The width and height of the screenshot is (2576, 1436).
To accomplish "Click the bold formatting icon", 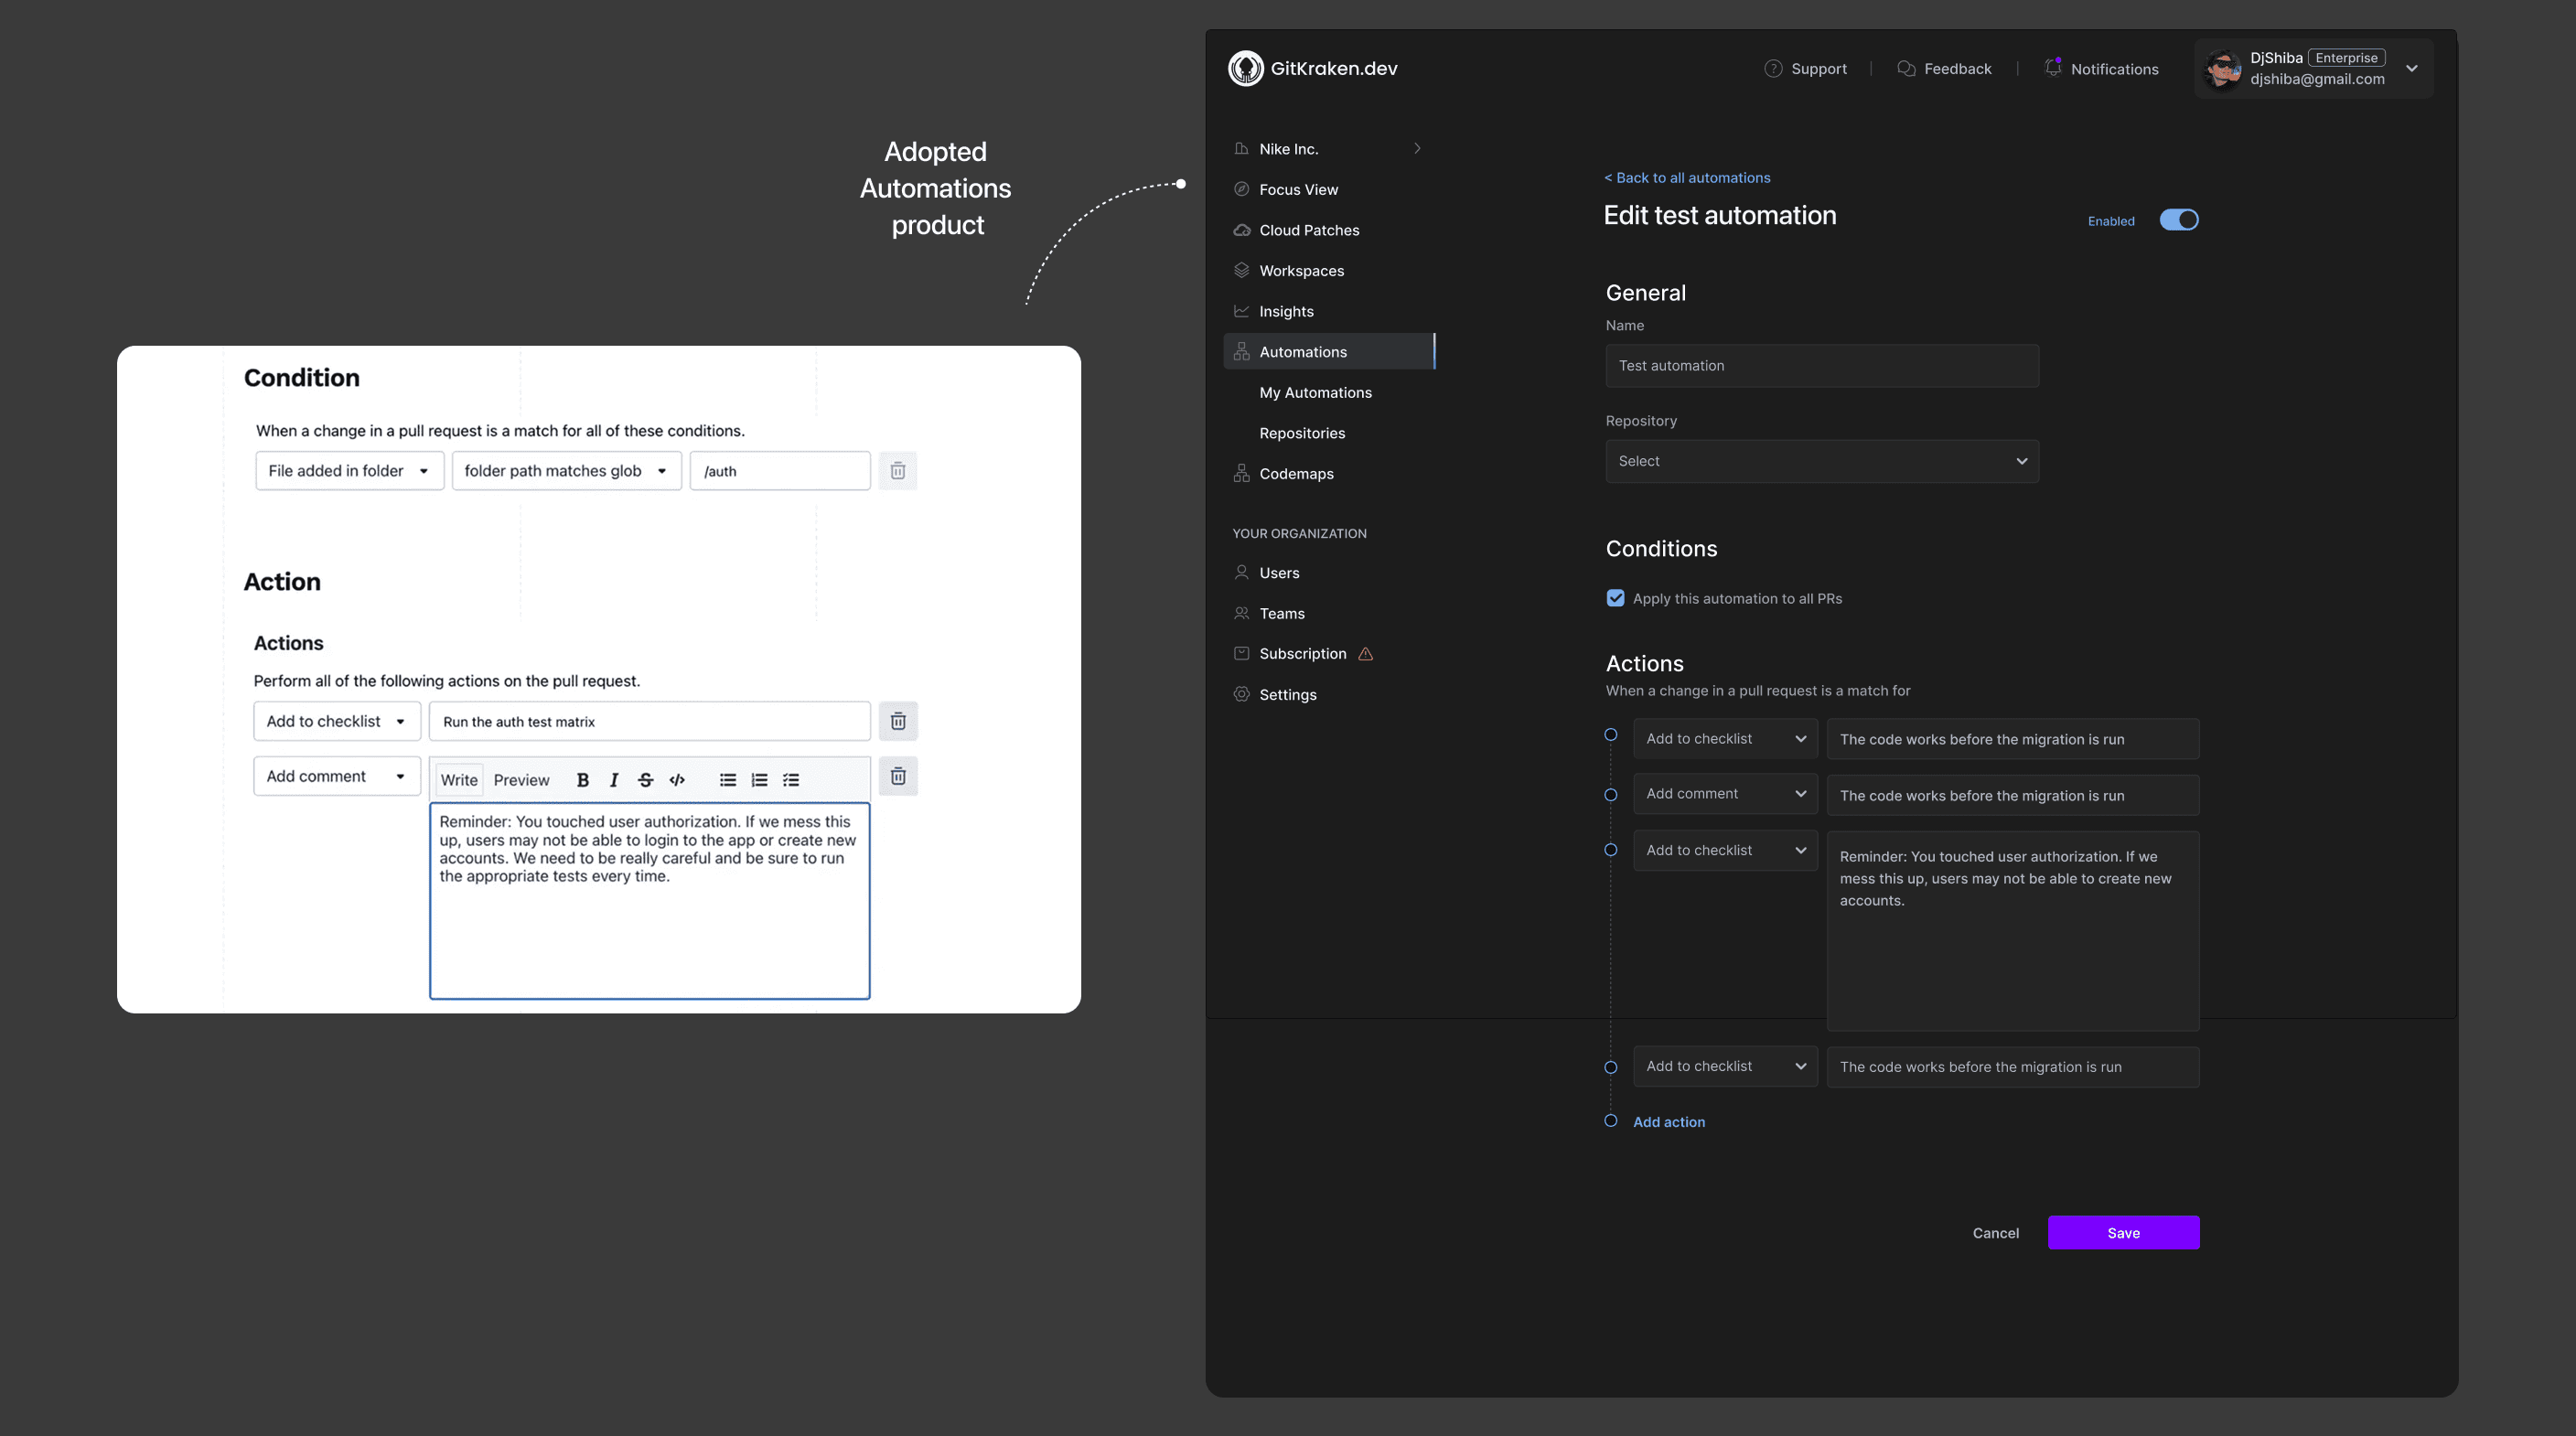I will click(583, 780).
